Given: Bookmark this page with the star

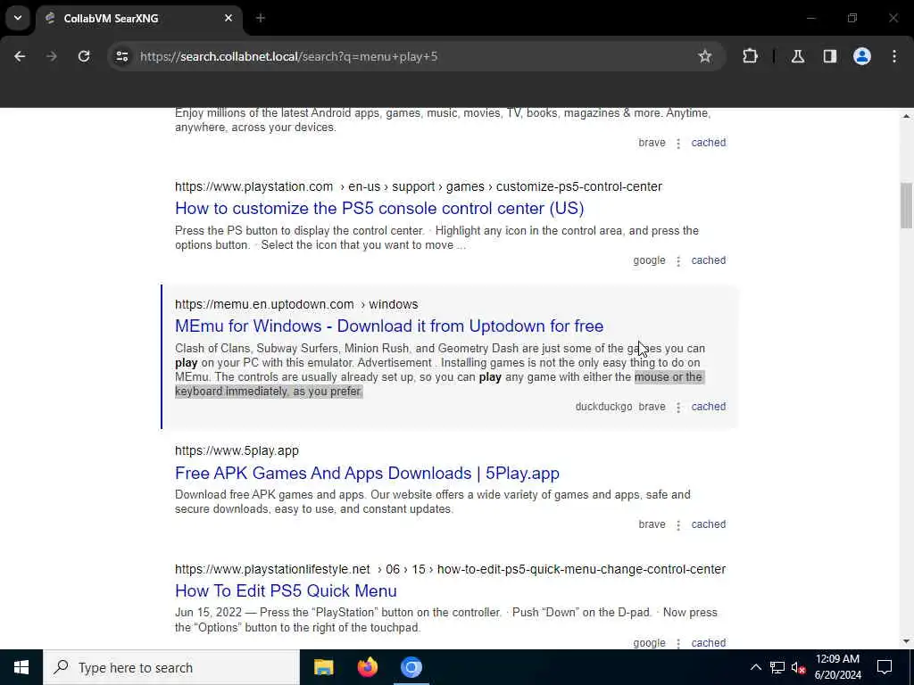Looking at the screenshot, I should click(705, 56).
